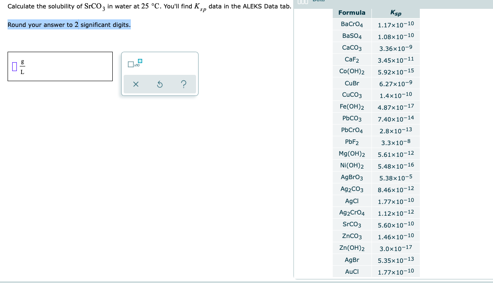Click the Ksp value 8.46×10−12
This screenshot has width=493, height=283.
click(x=396, y=189)
